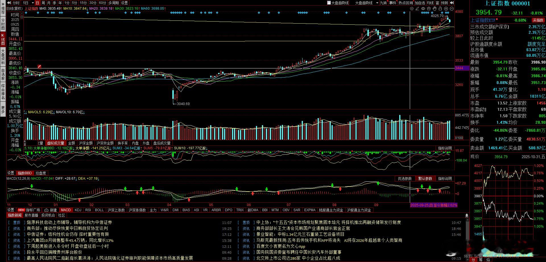Open the 上证指数ETF link
This screenshot has height=262, width=546.
click(483, 20)
